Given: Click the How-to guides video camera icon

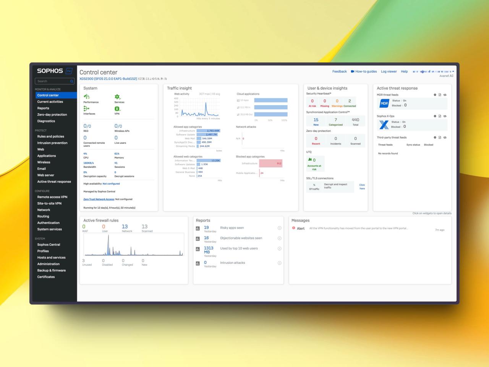Looking at the screenshot, I should [353, 71].
